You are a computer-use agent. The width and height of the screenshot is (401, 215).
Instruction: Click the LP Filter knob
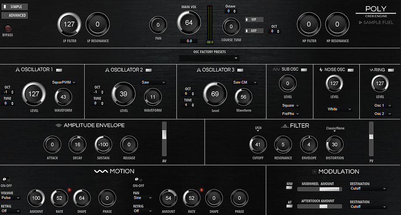[69, 24]
